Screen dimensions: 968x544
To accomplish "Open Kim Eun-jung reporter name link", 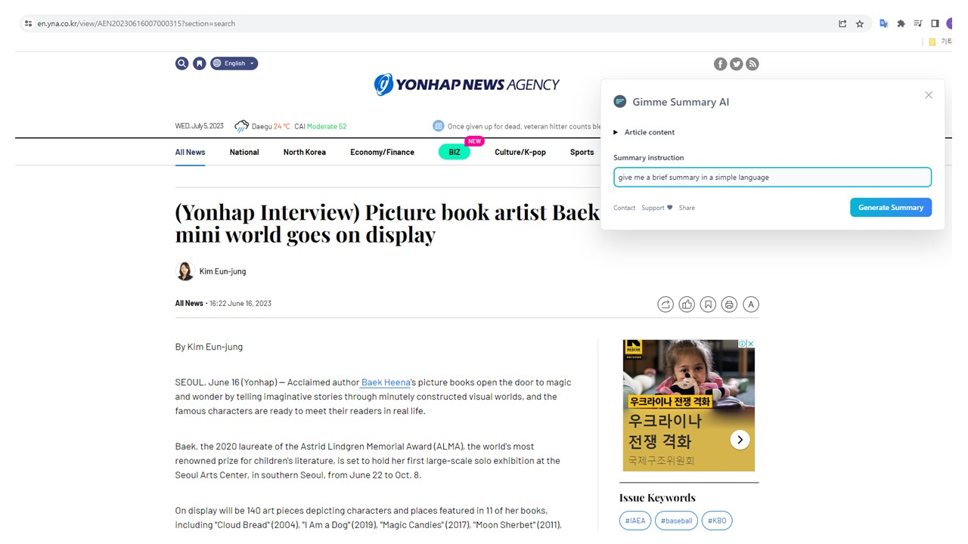I will pyautogui.click(x=222, y=271).
